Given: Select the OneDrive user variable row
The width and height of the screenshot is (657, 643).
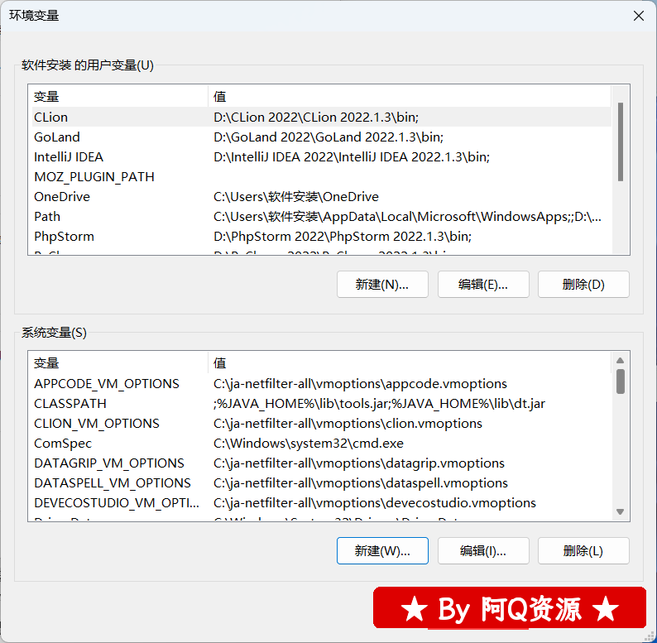Looking at the screenshot, I should [x=321, y=197].
